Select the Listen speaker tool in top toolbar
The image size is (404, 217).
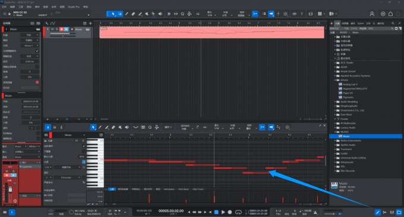pos(160,14)
